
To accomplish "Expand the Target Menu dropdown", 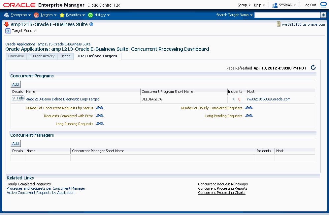I will 24,31.
